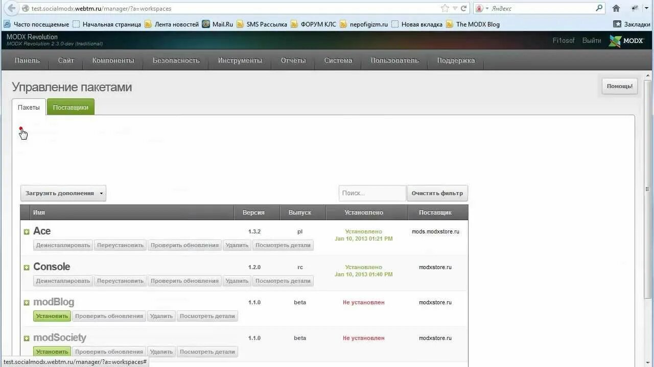Image resolution: width=654 pixels, height=367 pixels.
Task: Click Переустановить for Ace
Action: click(121, 245)
